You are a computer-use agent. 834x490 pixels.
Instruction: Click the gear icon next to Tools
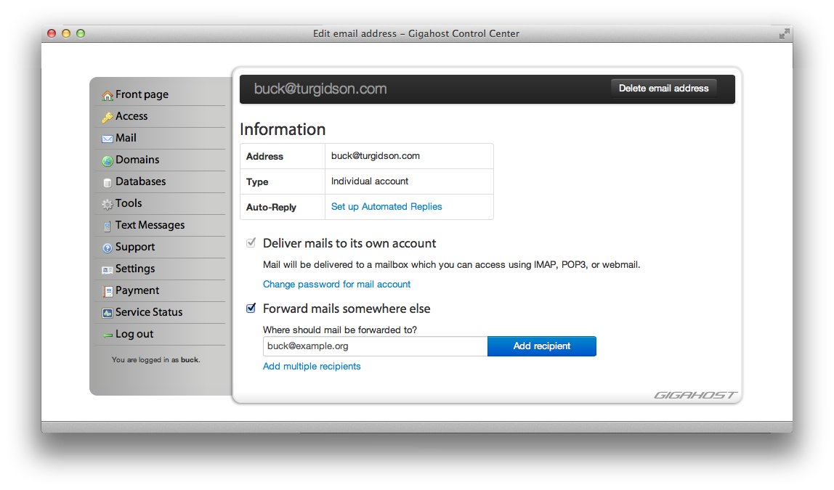pyautogui.click(x=108, y=204)
